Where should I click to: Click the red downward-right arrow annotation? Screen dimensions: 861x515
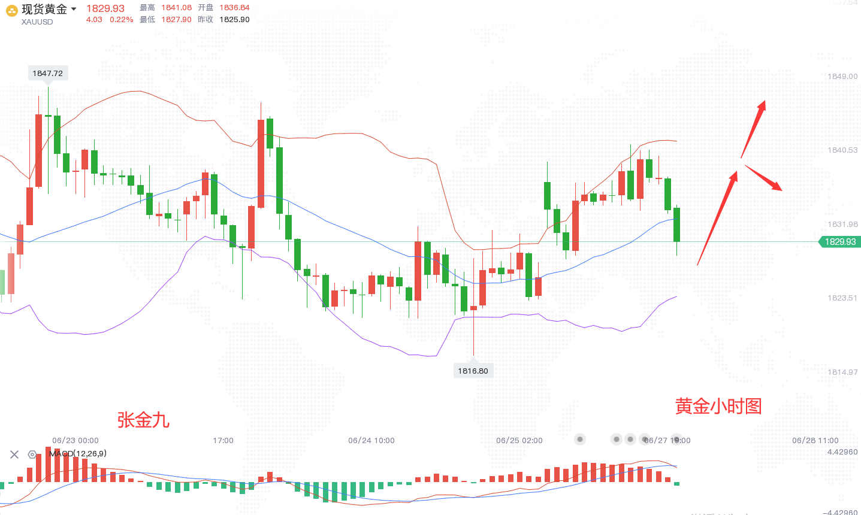point(764,178)
